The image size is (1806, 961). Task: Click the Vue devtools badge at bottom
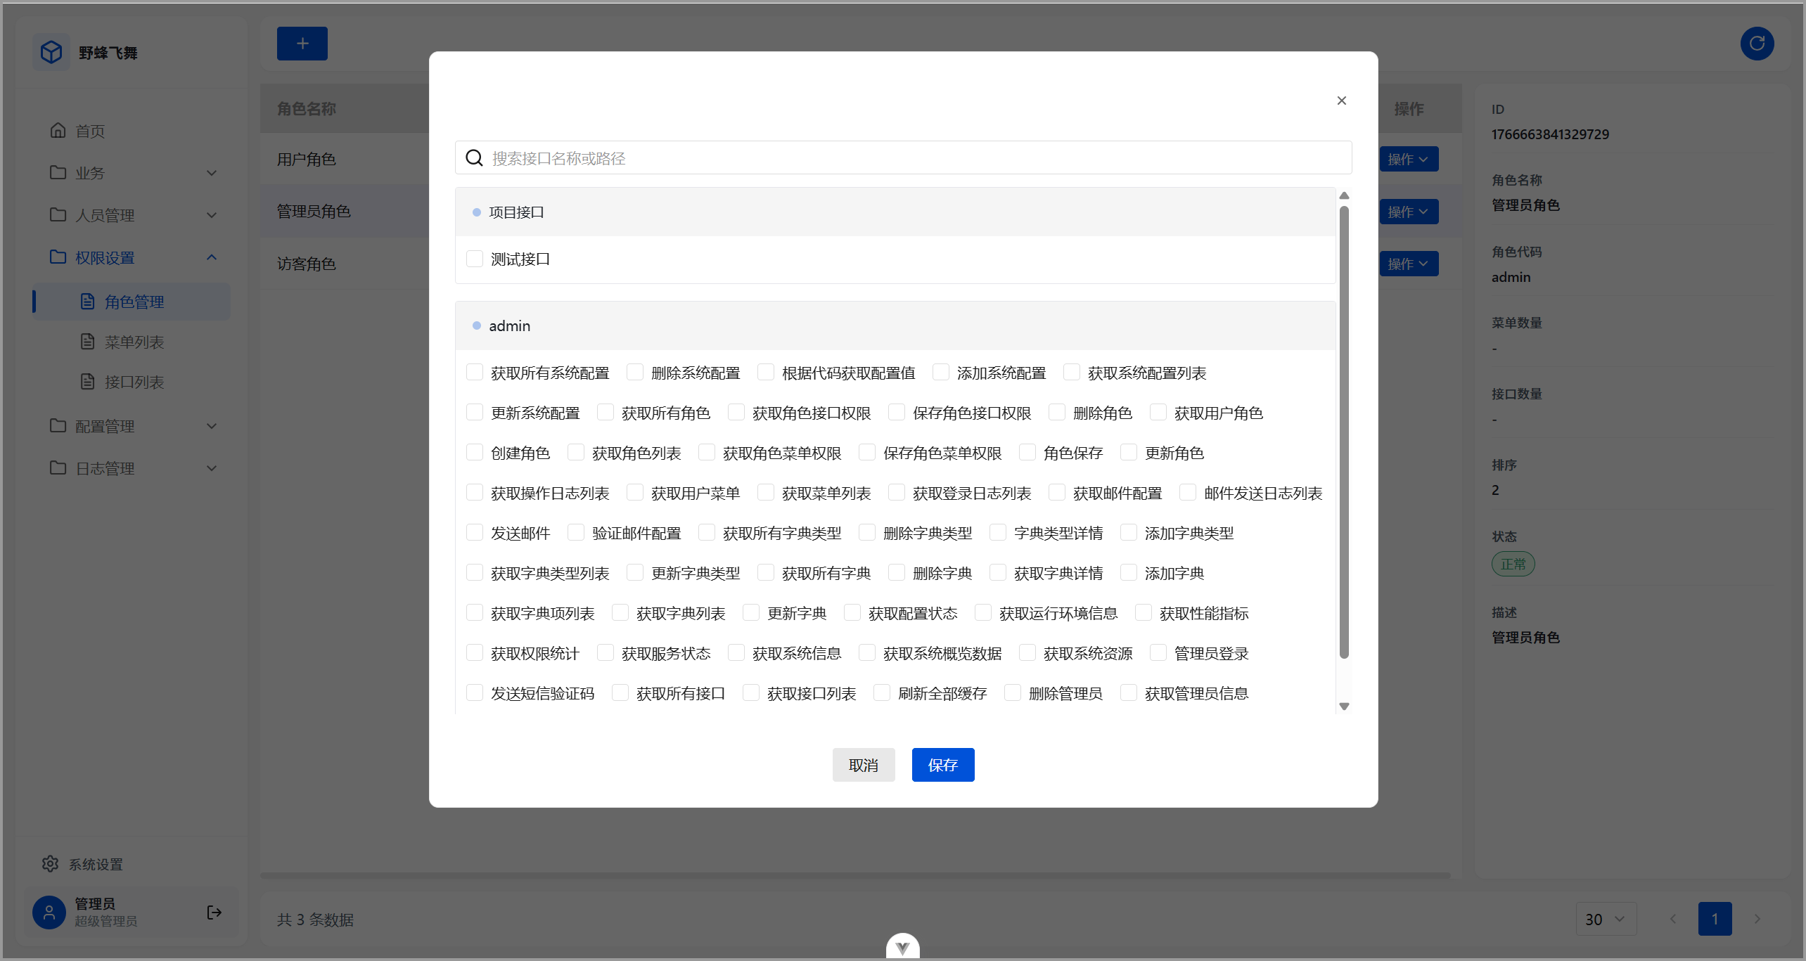point(903,947)
